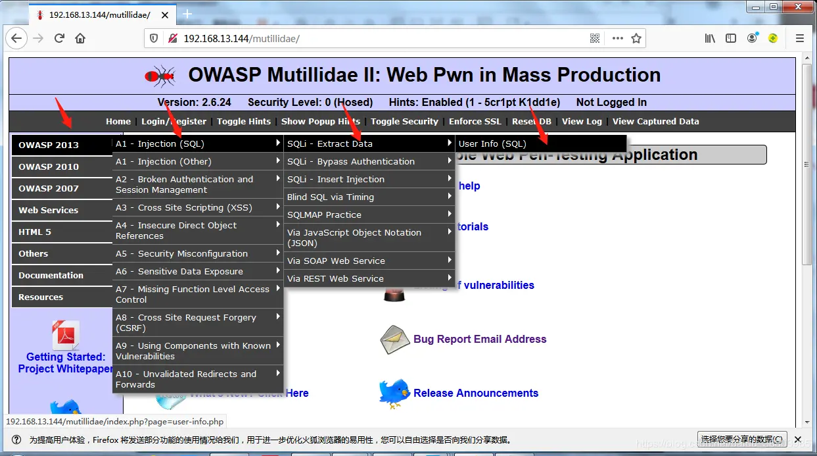Image resolution: width=817 pixels, height=456 pixels.
Task: Open Release Announcements link
Action: [476, 393]
